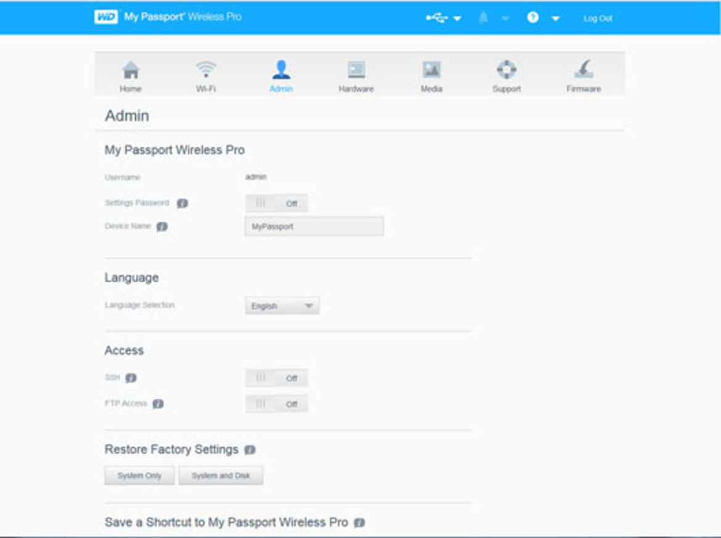
Task: Click the Access section heading
Action: pyautogui.click(x=124, y=351)
